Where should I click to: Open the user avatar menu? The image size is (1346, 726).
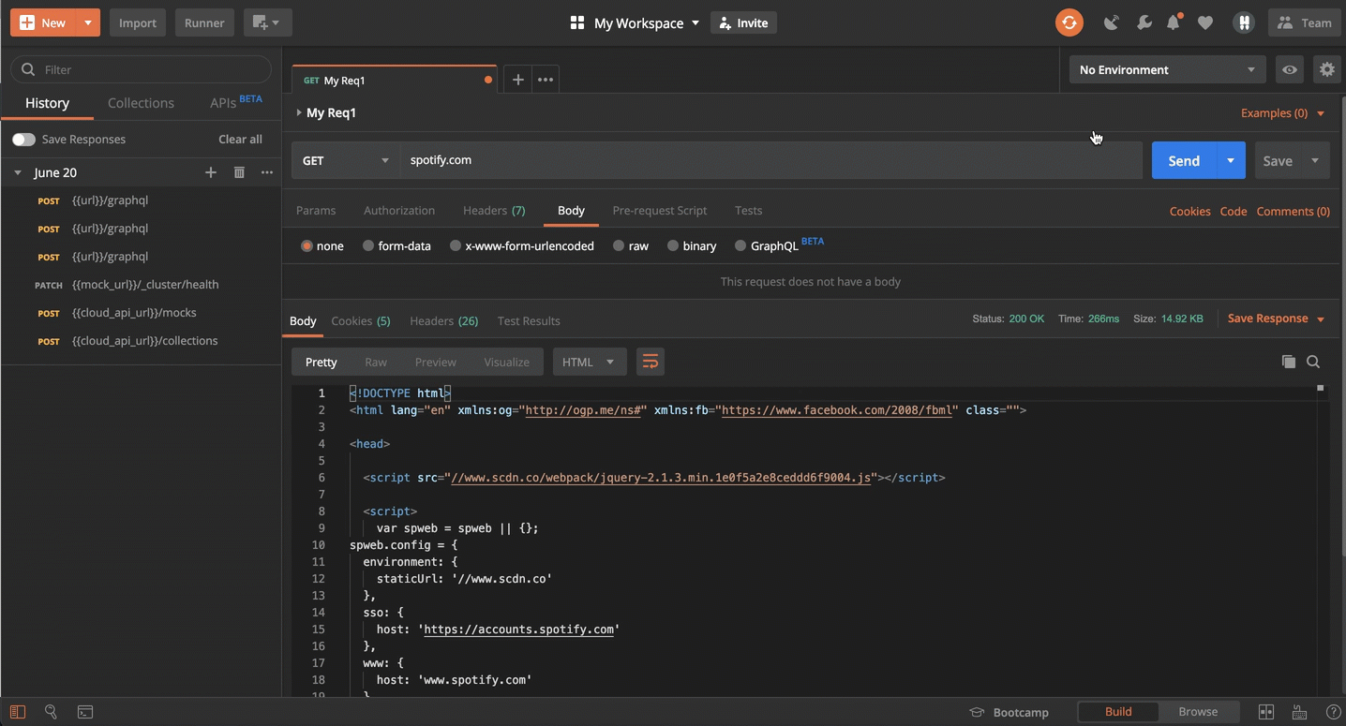click(x=1244, y=22)
